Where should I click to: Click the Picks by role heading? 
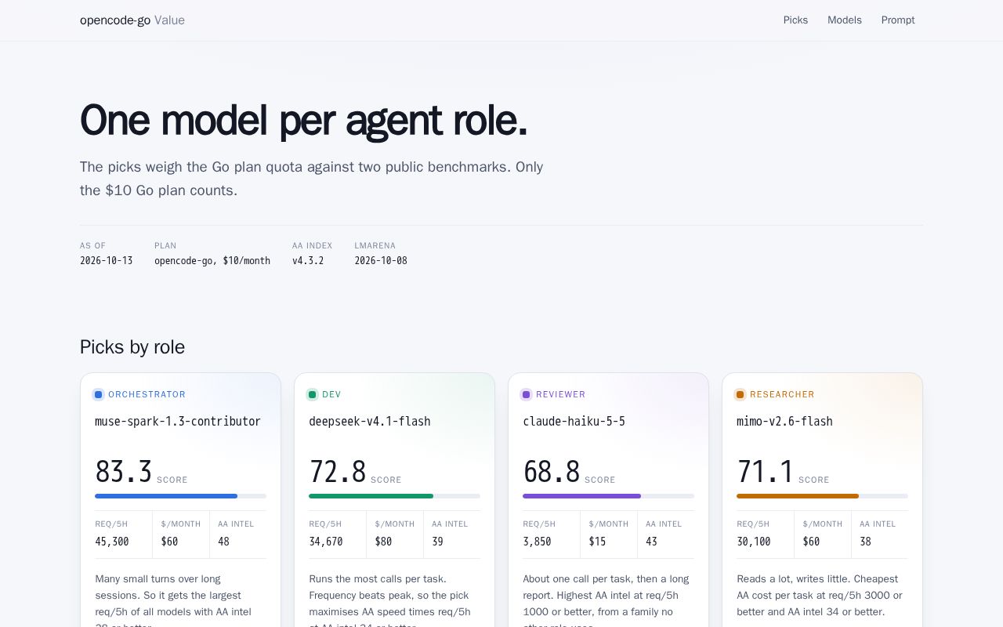132,347
